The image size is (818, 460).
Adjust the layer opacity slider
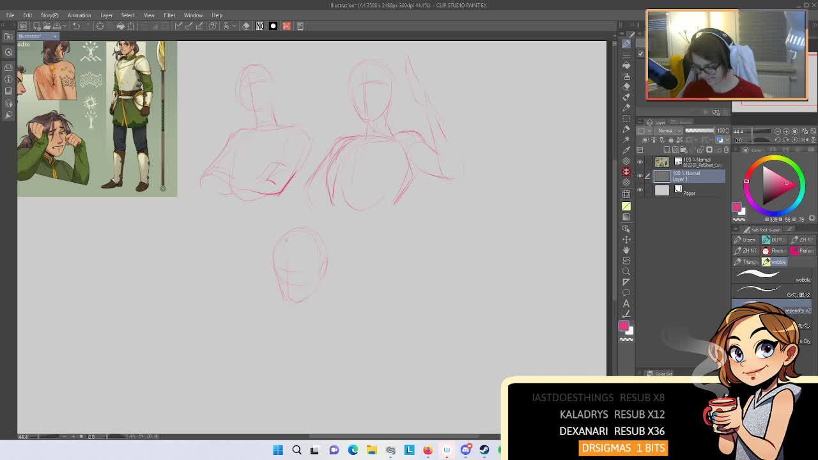coord(700,131)
